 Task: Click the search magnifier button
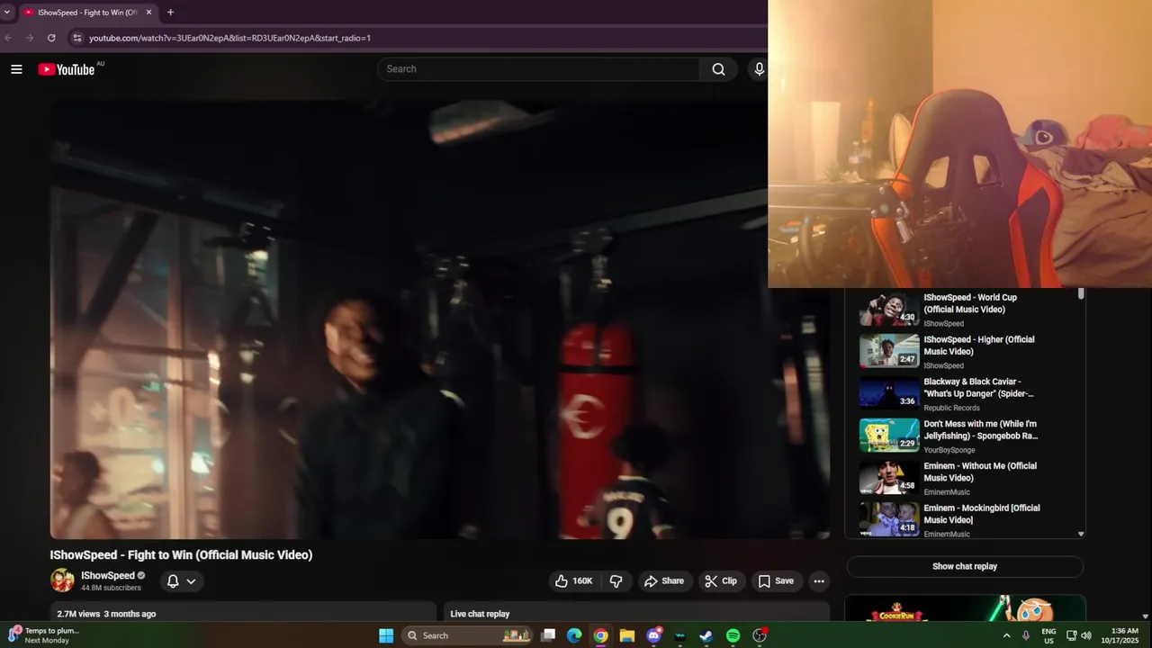(x=718, y=69)
